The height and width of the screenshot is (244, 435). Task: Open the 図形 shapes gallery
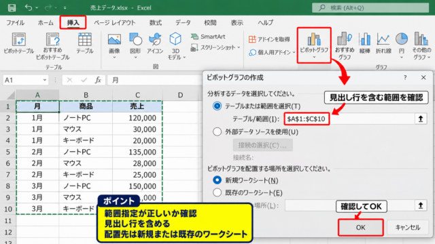click(135, 46)
